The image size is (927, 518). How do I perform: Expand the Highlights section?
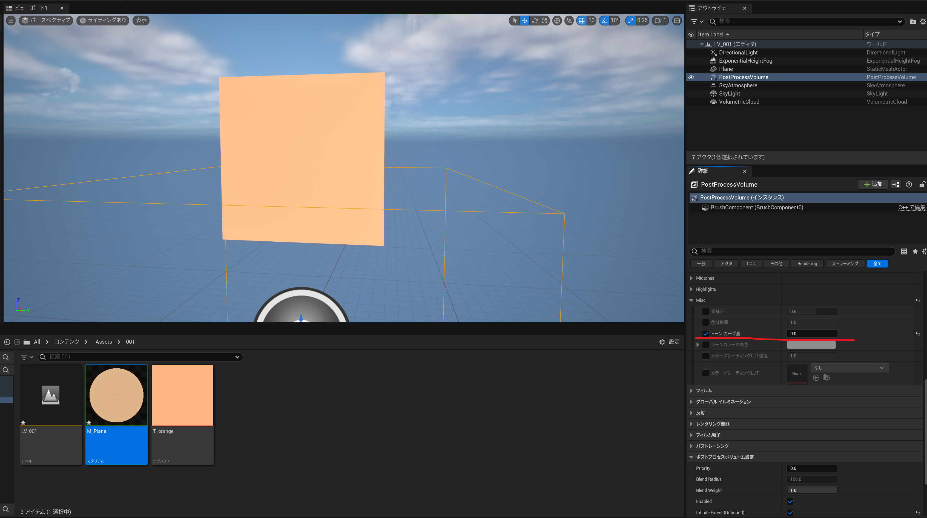tap(691, 289)
